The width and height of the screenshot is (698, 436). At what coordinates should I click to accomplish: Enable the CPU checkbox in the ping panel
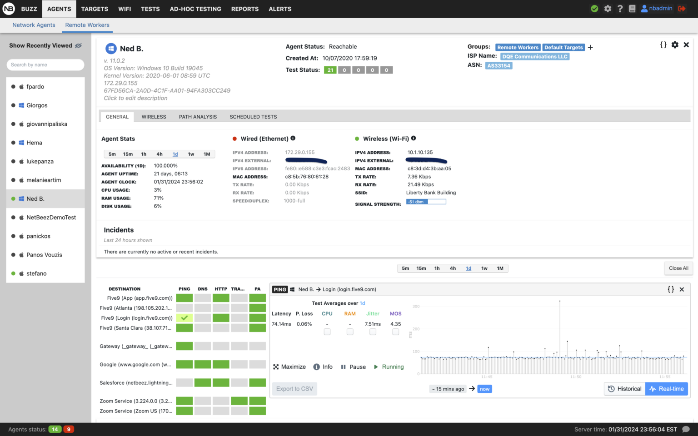pyautogui.click(x=327, y=332)
